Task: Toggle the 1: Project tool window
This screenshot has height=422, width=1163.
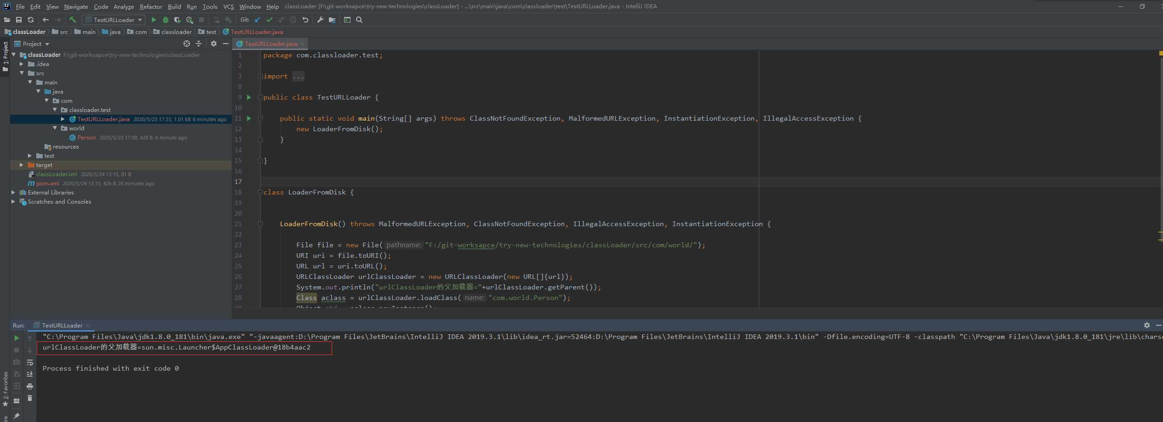Action: point(5,56)
